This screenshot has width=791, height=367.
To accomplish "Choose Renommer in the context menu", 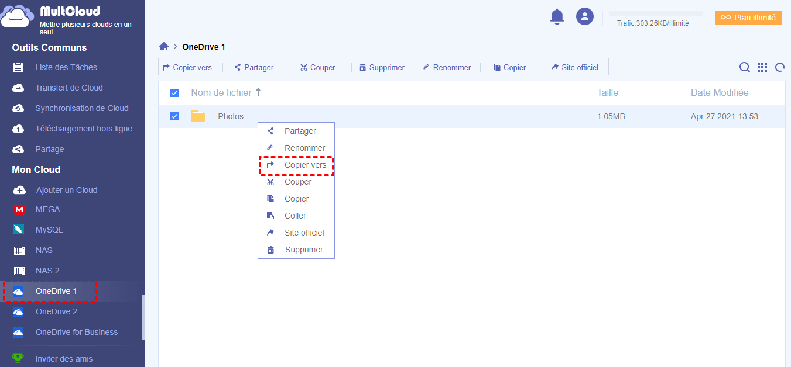I will pyautogui.click(x=296, y=148).
